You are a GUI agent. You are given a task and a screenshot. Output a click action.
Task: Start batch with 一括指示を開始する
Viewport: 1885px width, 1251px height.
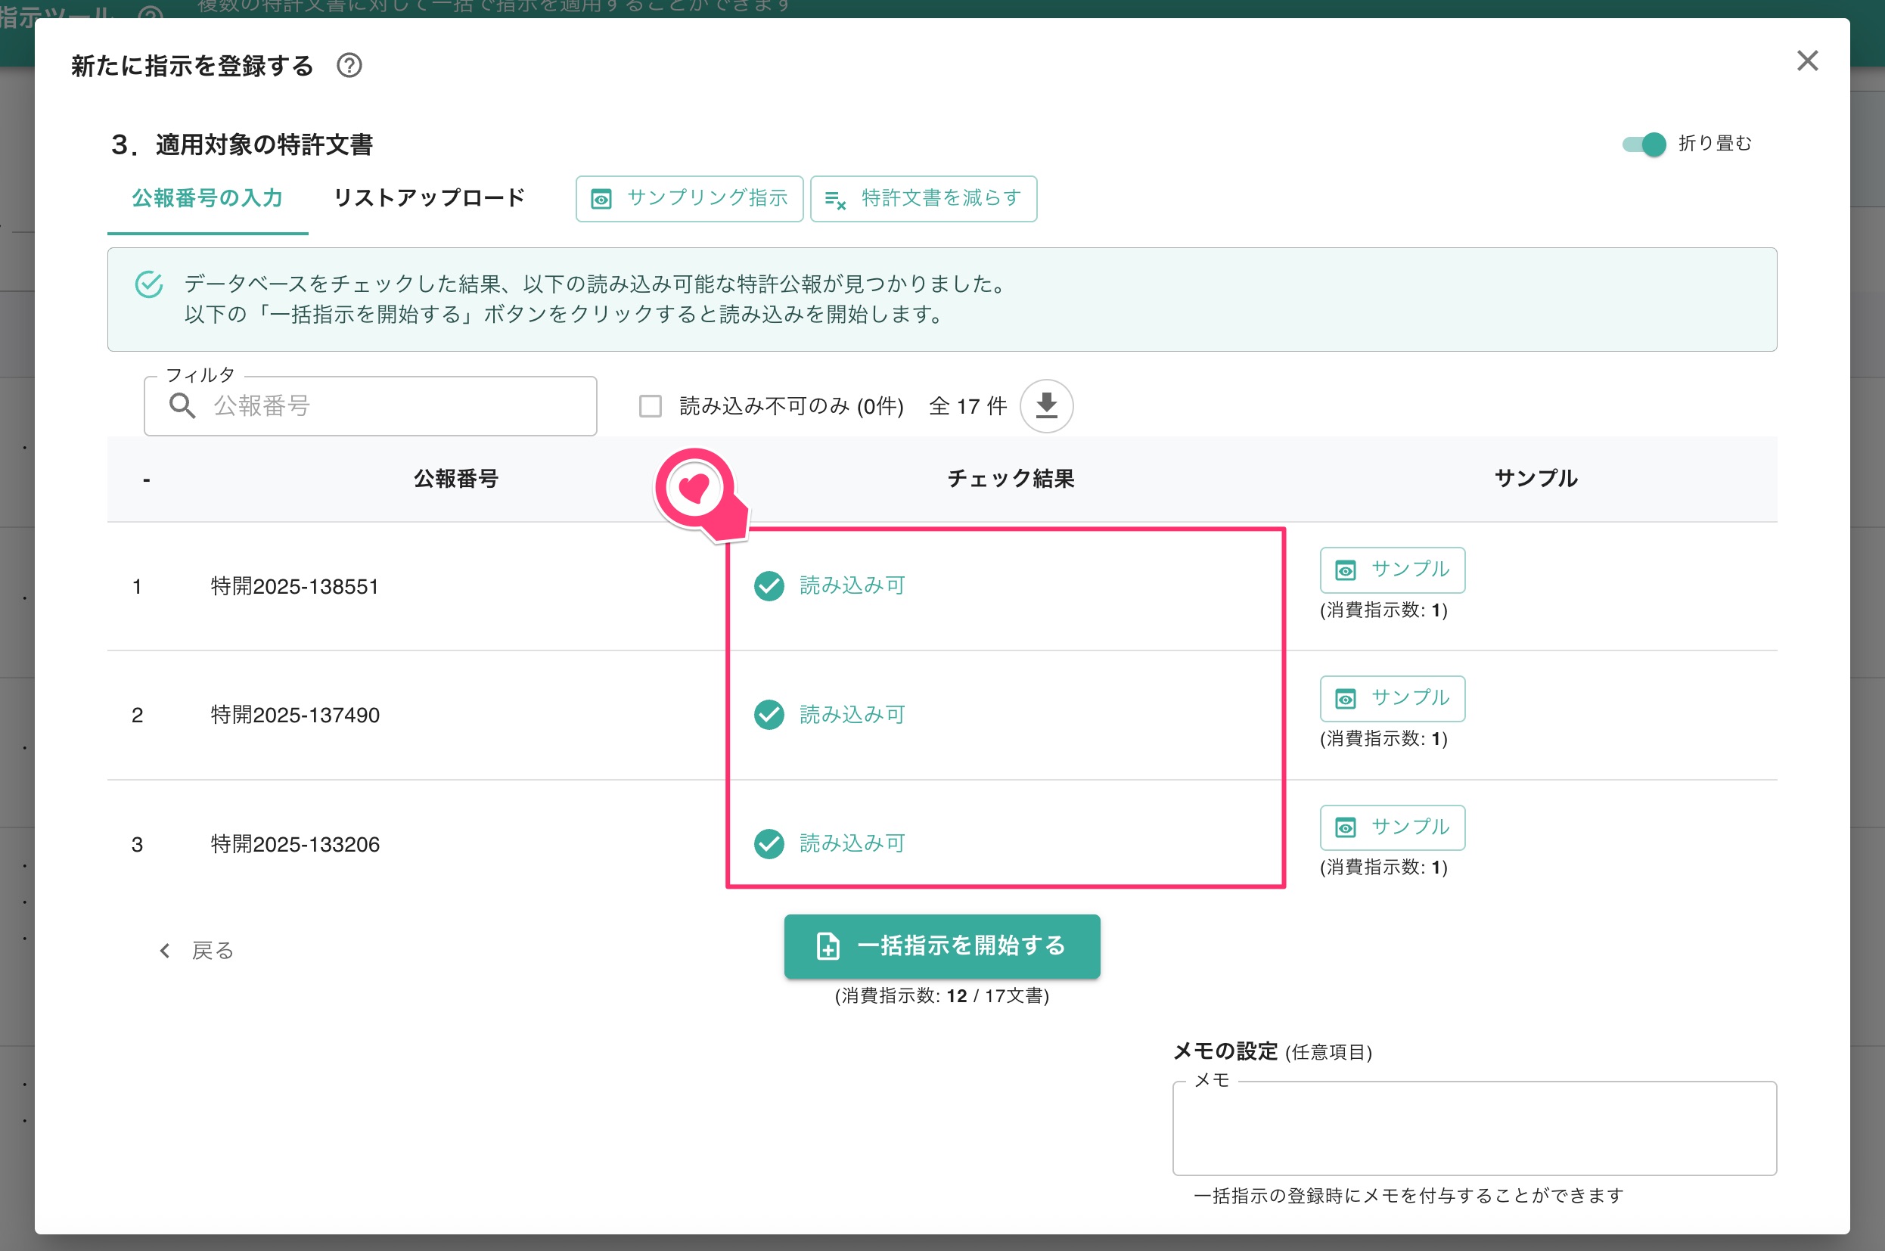[942, 946]
